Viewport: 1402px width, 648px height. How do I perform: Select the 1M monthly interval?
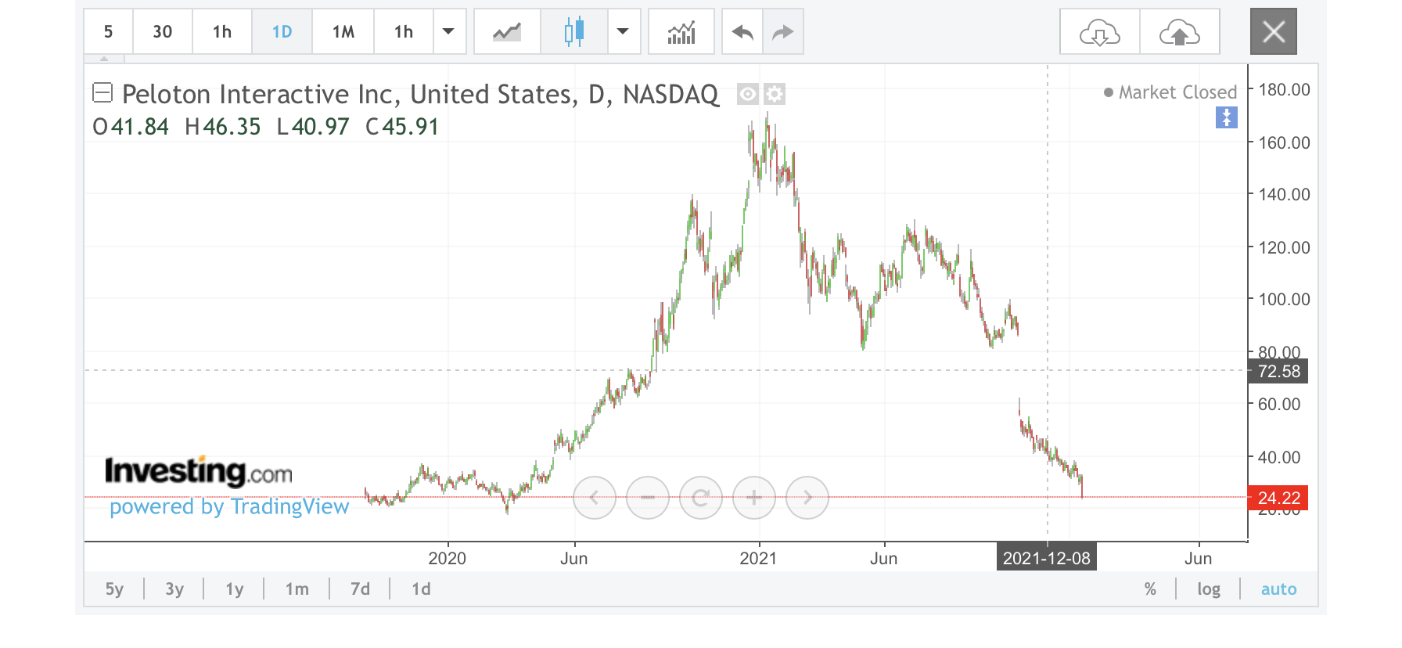click(x=343, y=32)
